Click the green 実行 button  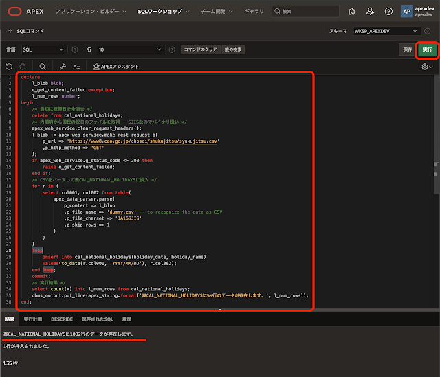427,49
